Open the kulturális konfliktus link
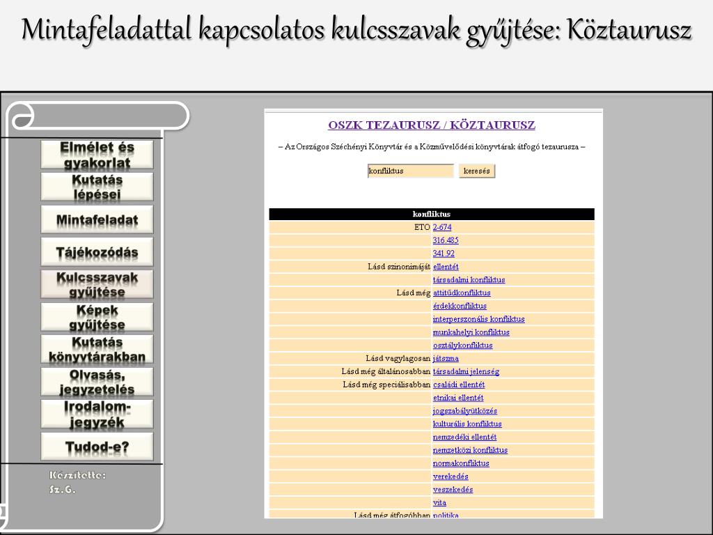Viewport: 713px width, 535px height. coord(467,424)
